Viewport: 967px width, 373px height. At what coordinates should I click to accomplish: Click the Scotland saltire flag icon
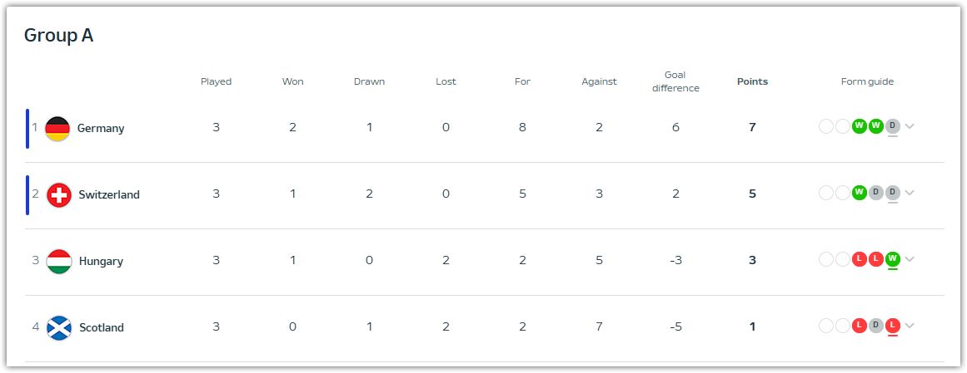point(59,328)
